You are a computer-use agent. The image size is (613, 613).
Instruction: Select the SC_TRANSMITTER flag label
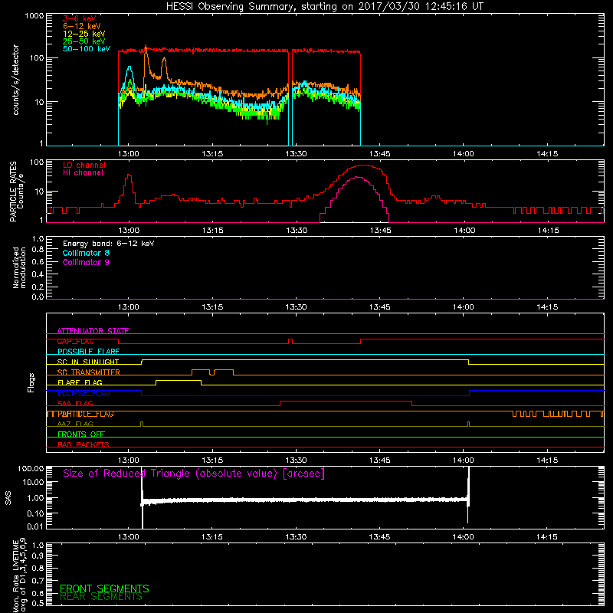point(89,372)
